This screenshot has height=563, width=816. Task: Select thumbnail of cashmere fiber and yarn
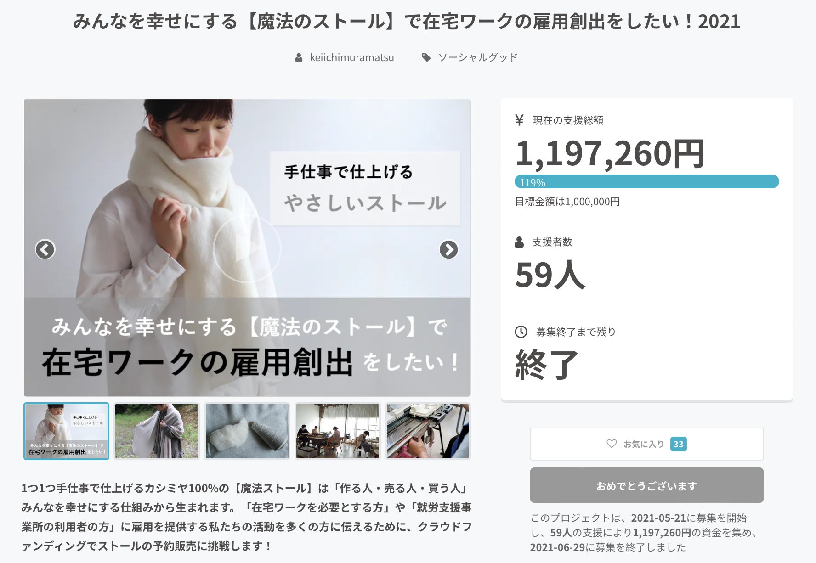pyautogui.click(x=247, y=431)
